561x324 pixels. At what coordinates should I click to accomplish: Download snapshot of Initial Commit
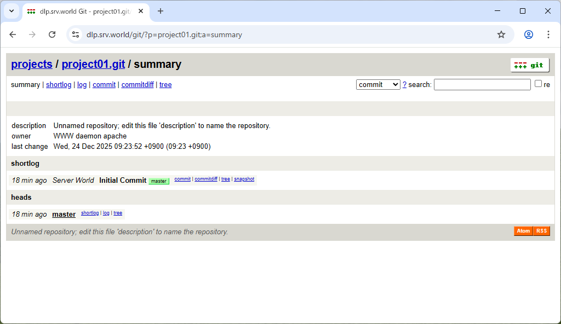click(x=244, y=179)
